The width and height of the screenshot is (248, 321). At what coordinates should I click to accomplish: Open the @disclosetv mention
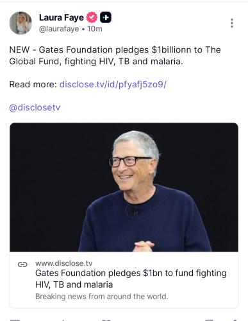click(35, 107)
